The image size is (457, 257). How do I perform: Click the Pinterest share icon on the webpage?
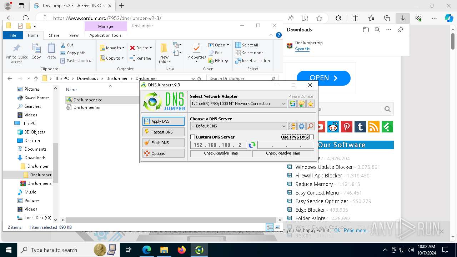click(347, 127)
